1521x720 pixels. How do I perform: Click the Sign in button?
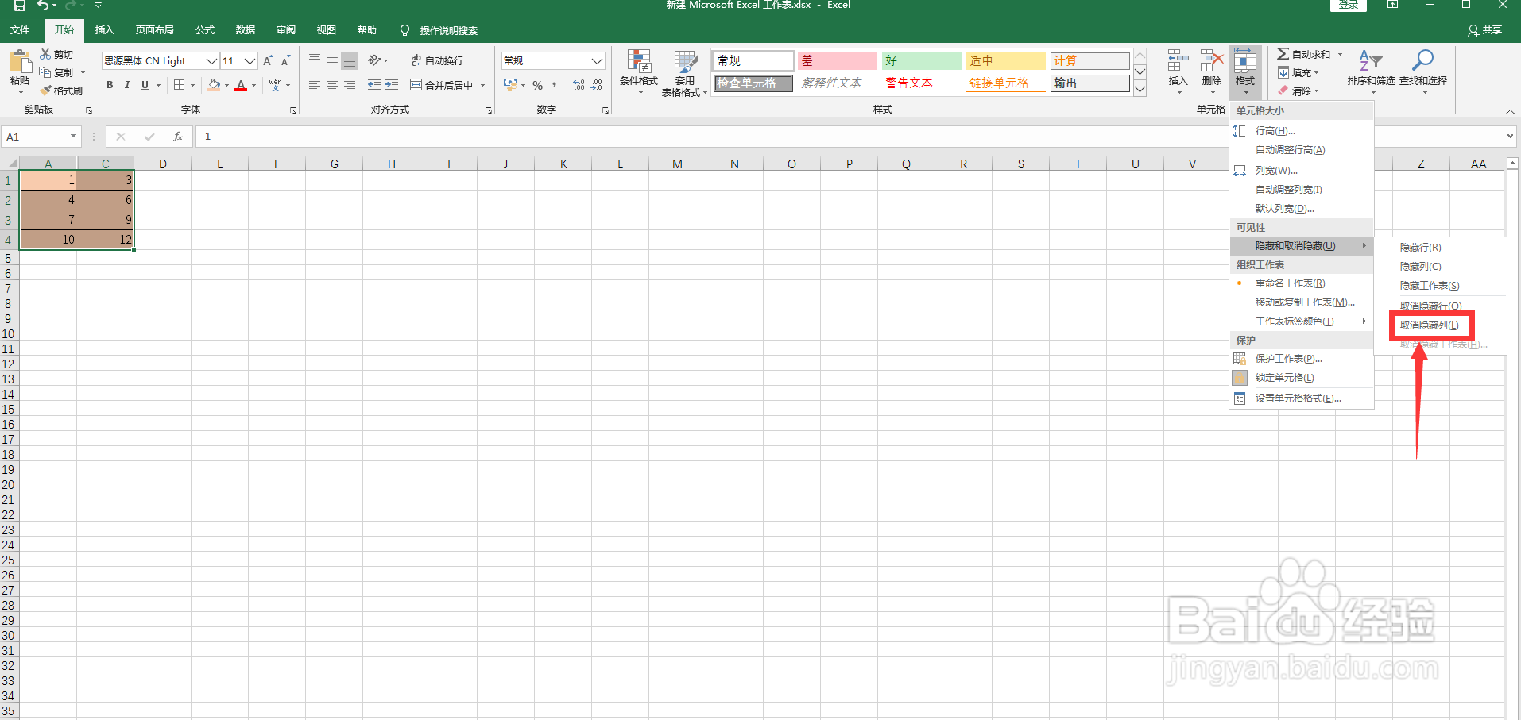pyautogui.click(x=1349, y=6)
